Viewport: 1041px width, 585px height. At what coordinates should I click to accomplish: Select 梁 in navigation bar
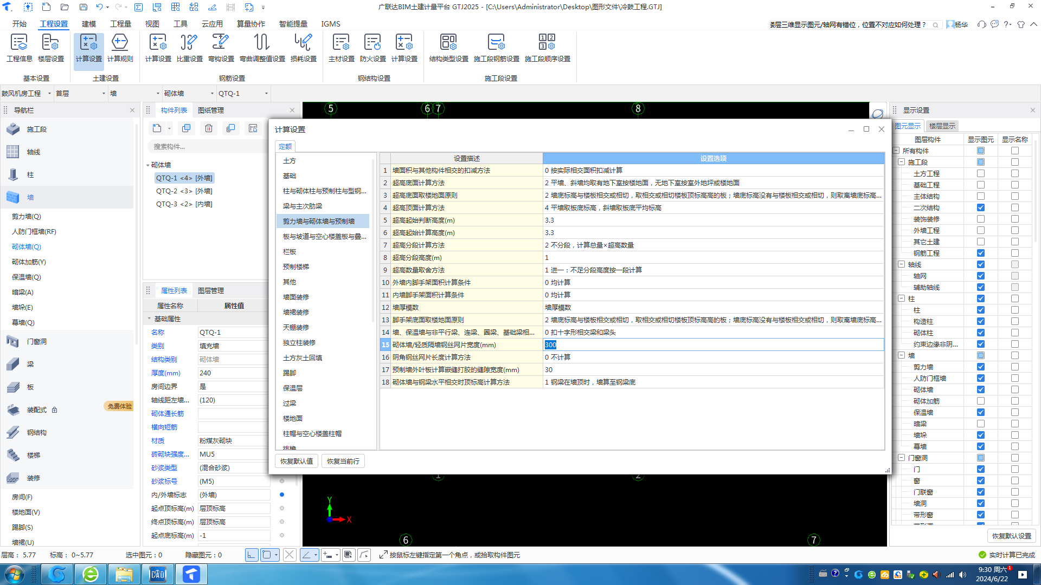point(67,364)
